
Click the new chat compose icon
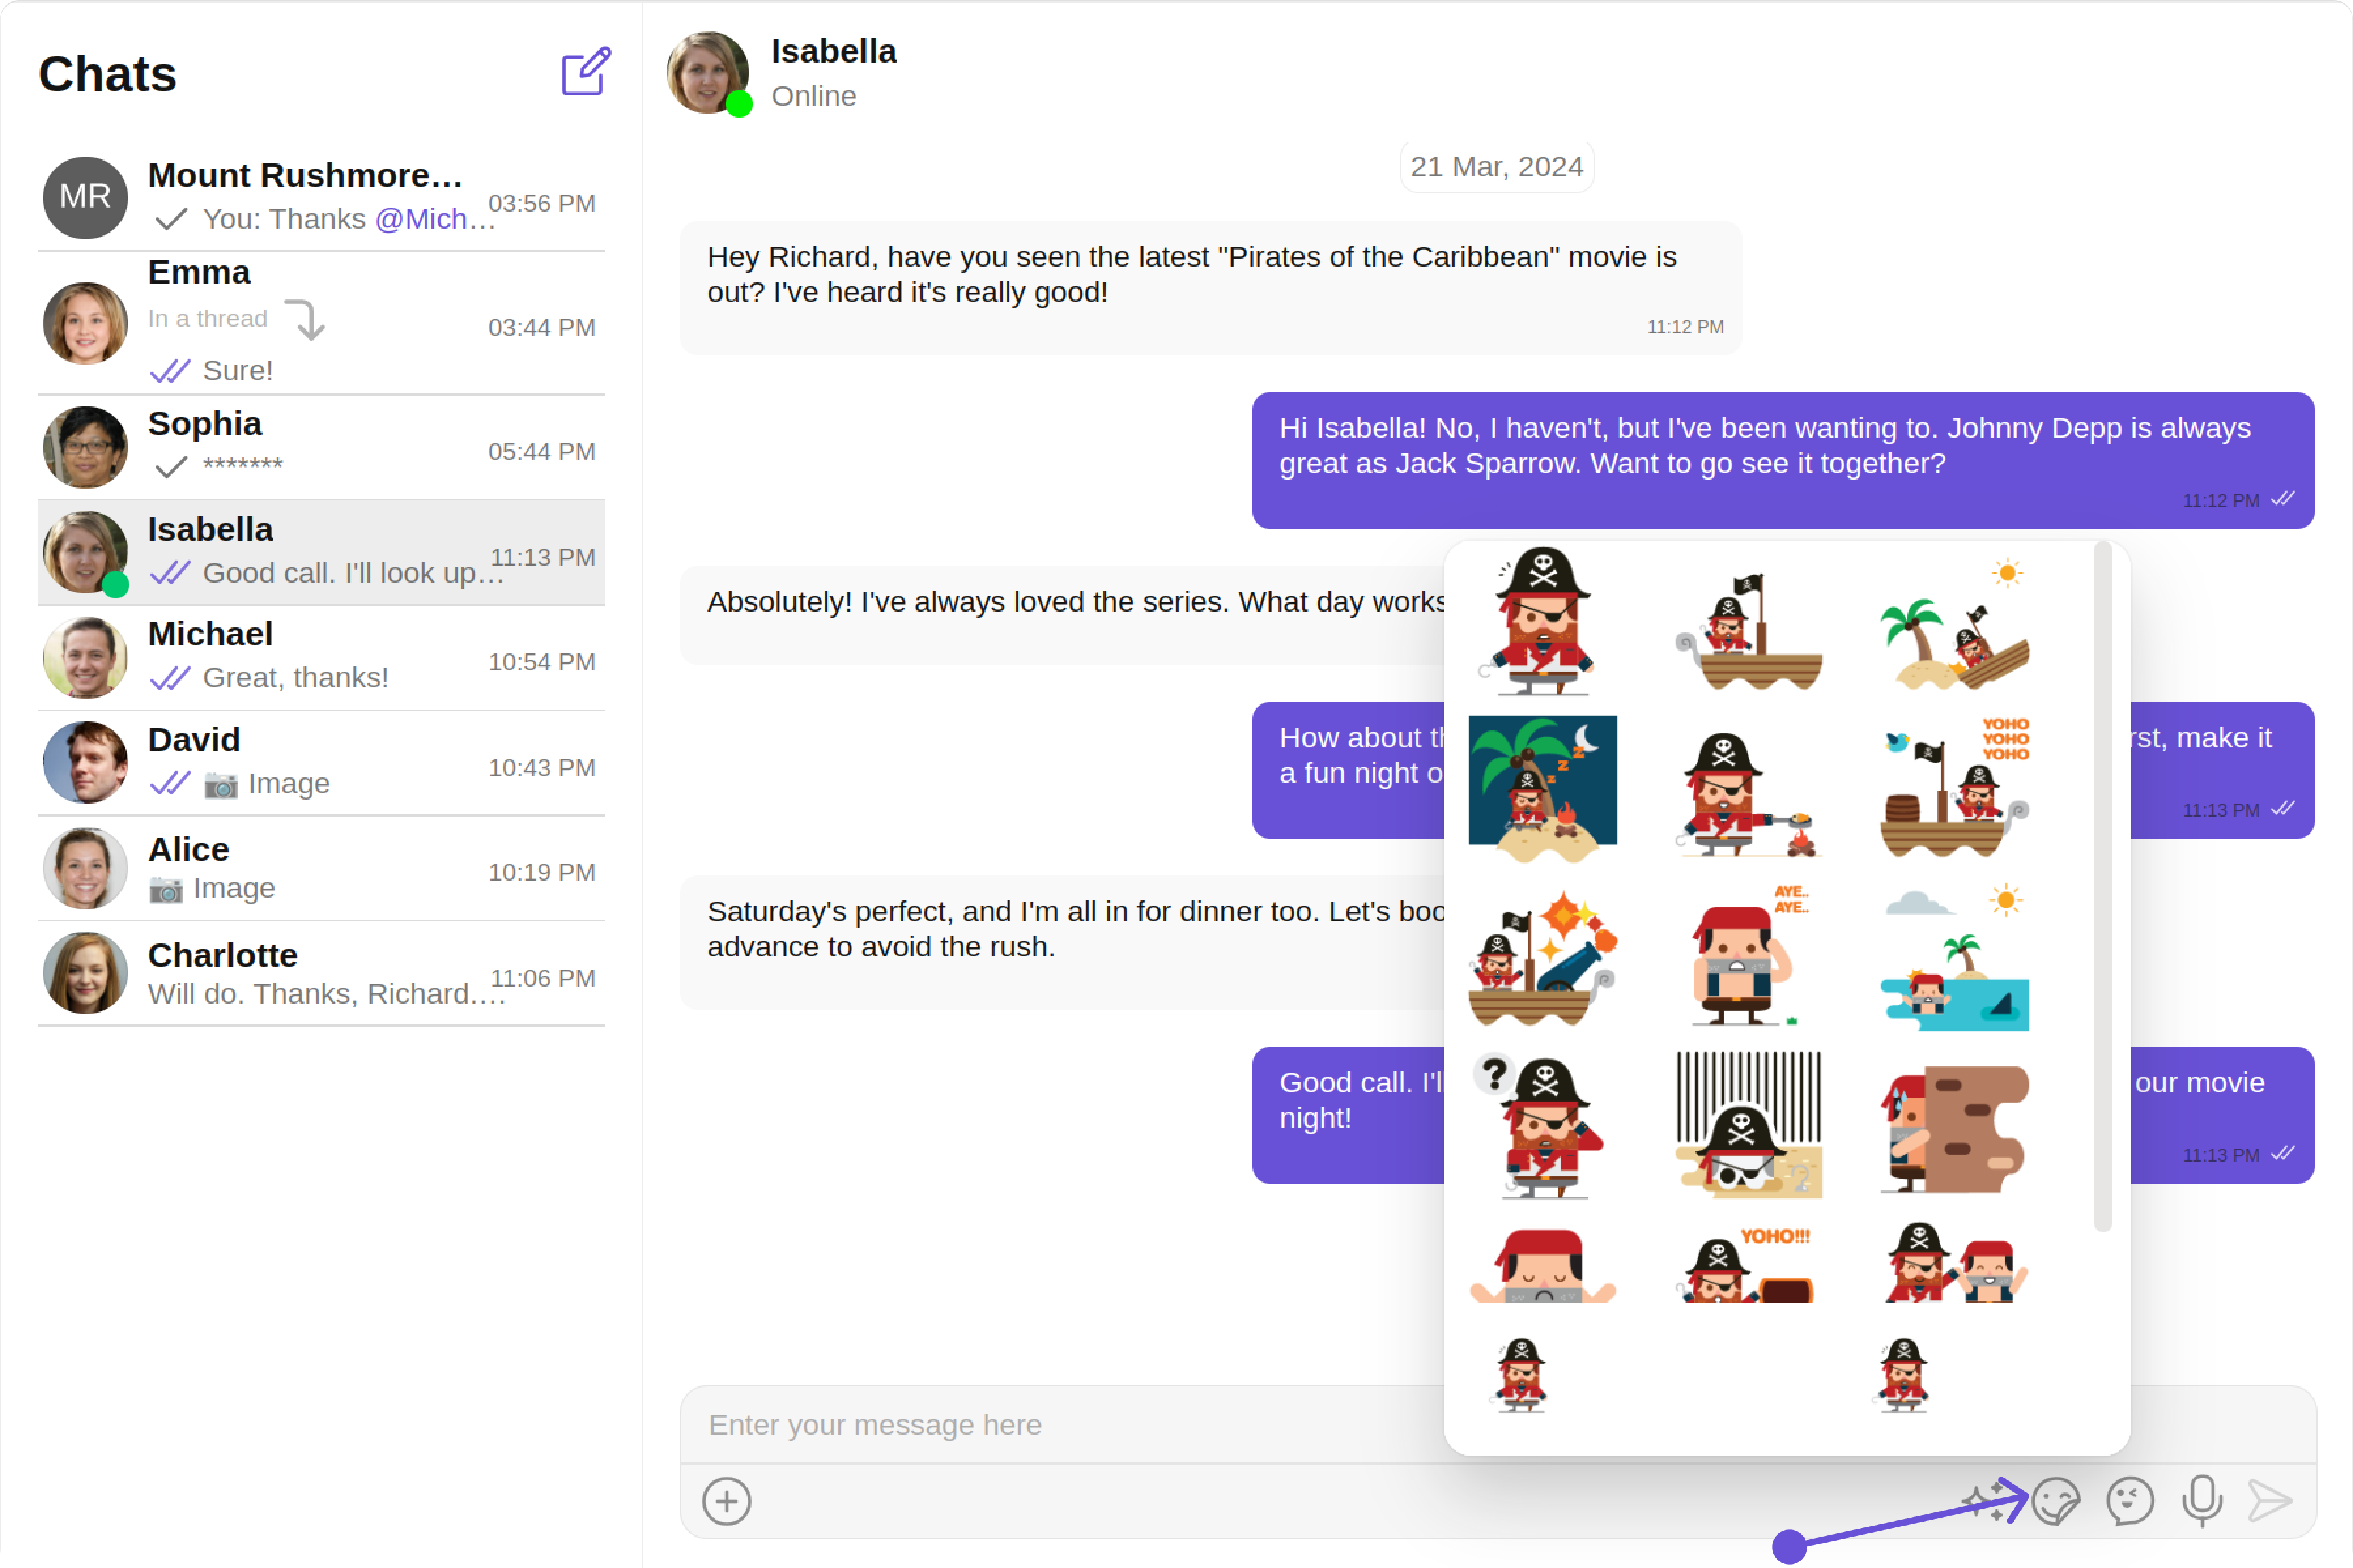tap(585, 72)
